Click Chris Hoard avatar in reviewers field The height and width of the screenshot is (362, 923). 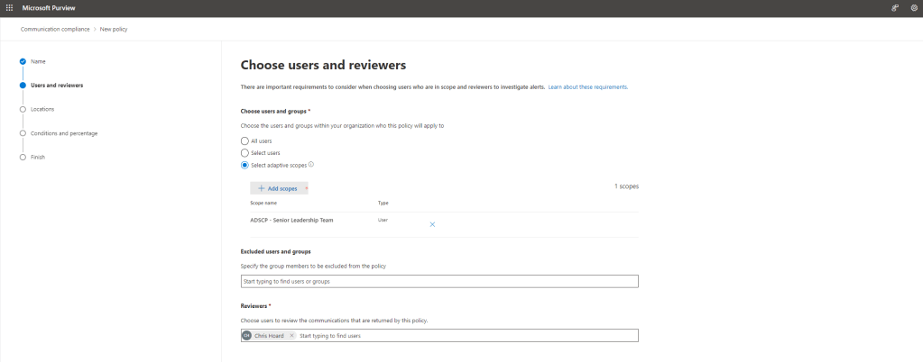pos(247,336)
